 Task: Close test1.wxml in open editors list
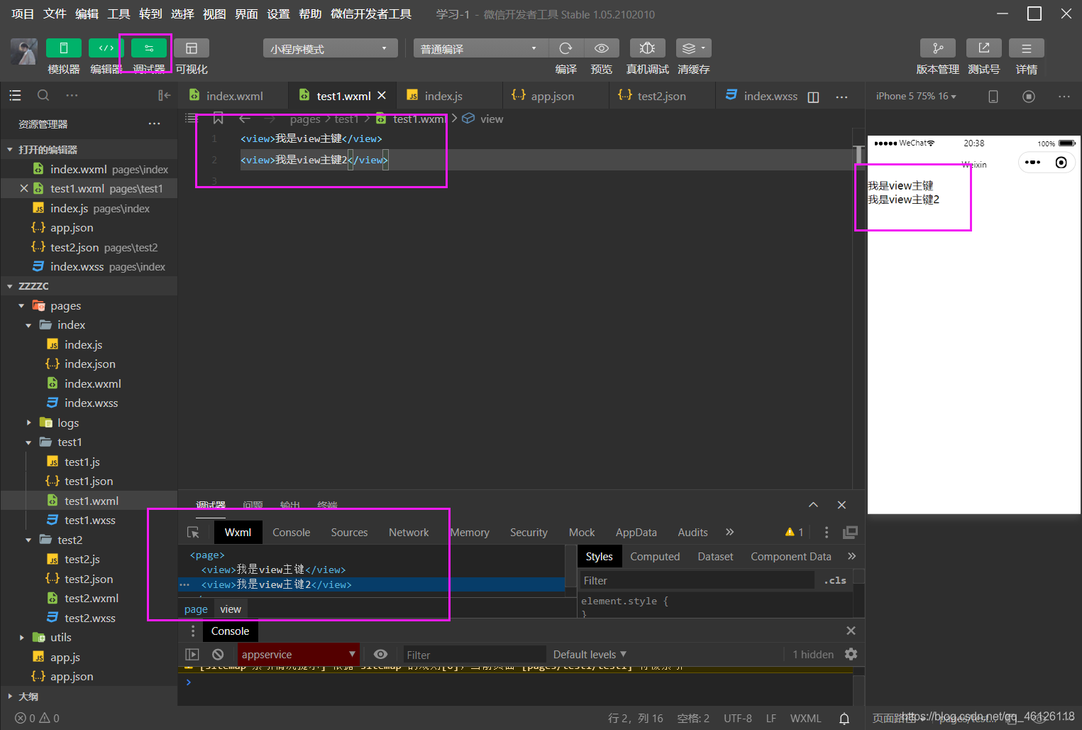(23, 188)
